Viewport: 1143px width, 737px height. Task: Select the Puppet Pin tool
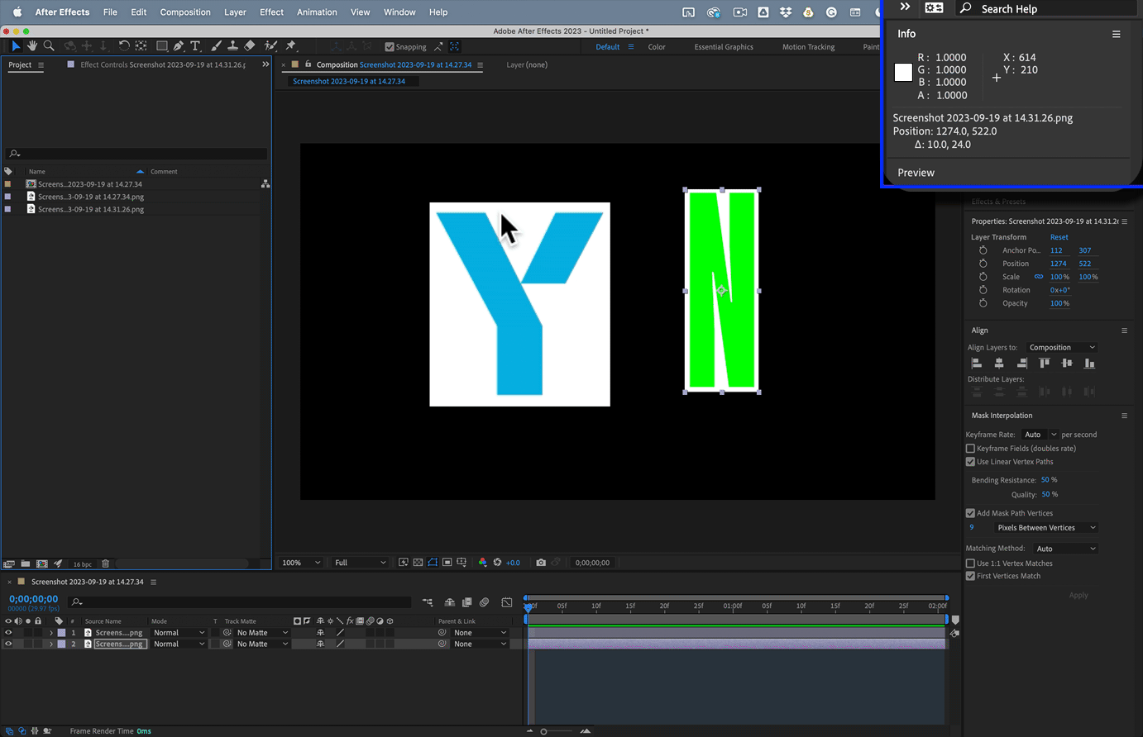pyautogui.click(x=290, y=46)
